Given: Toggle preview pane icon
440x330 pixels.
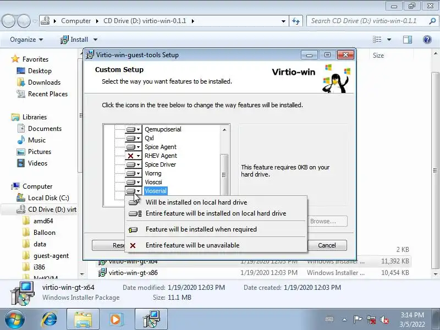Looking at the screenshot, I should pyautogui.click(x=407, y=40).
